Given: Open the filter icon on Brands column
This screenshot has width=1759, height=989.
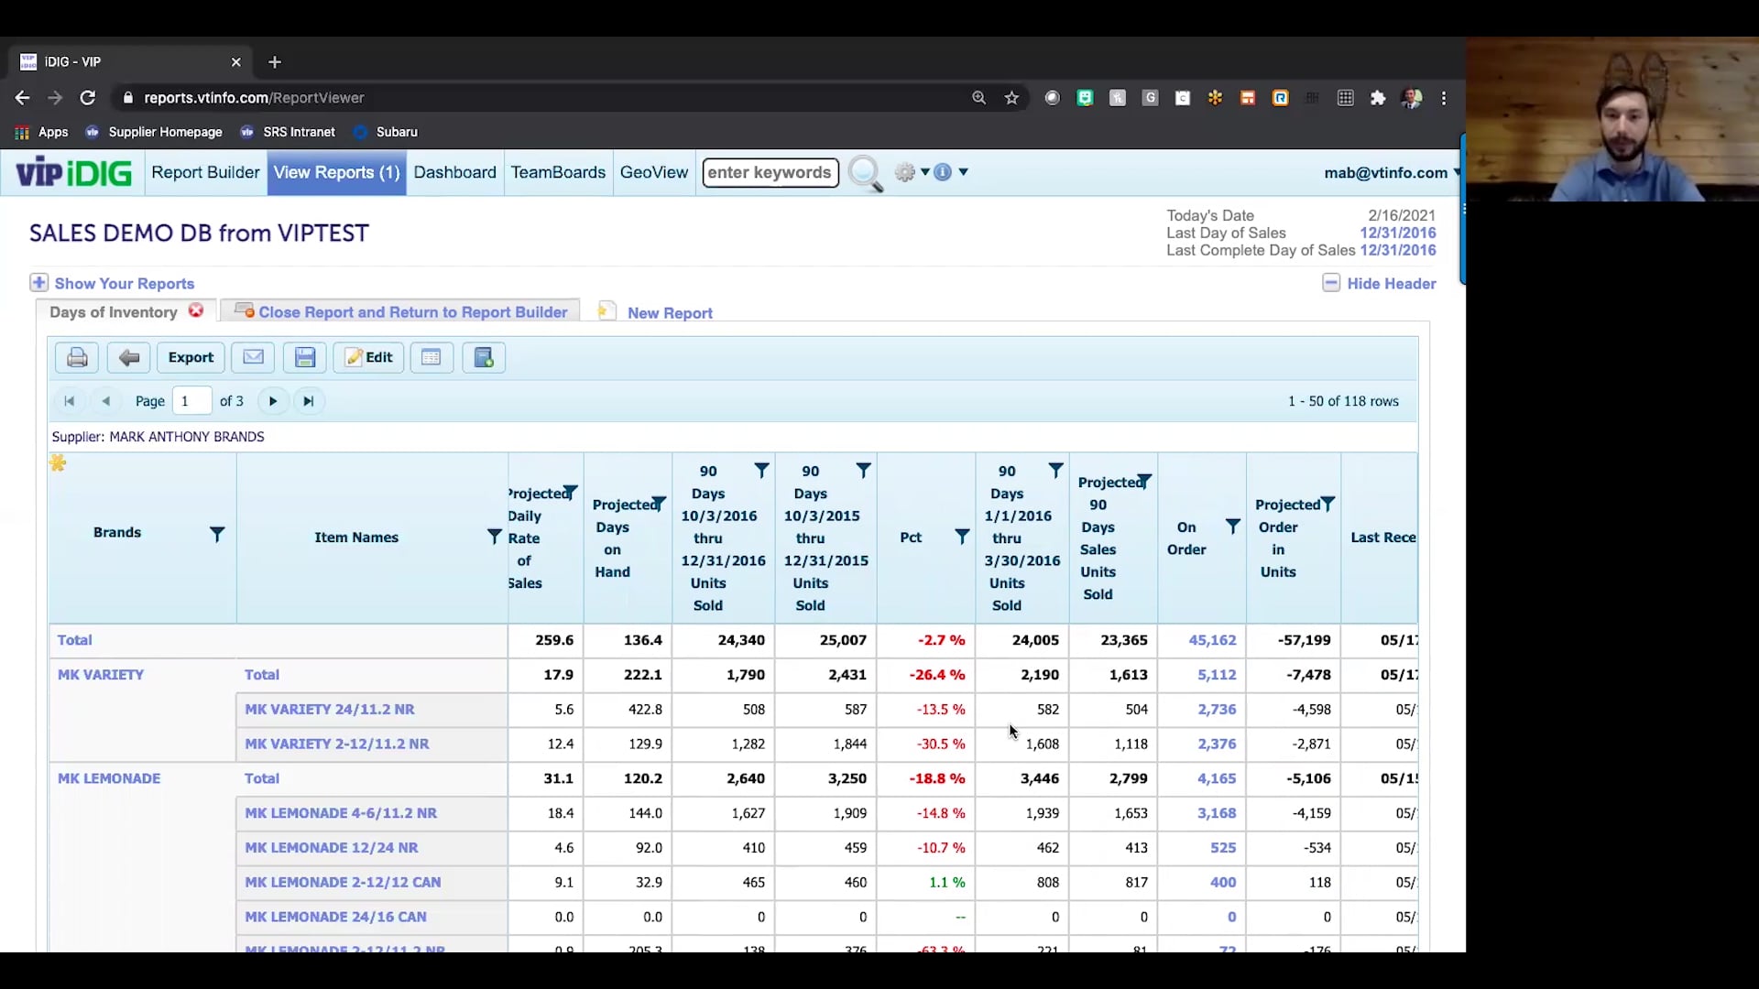Looking at the screenshot, I should click(218, 534).
